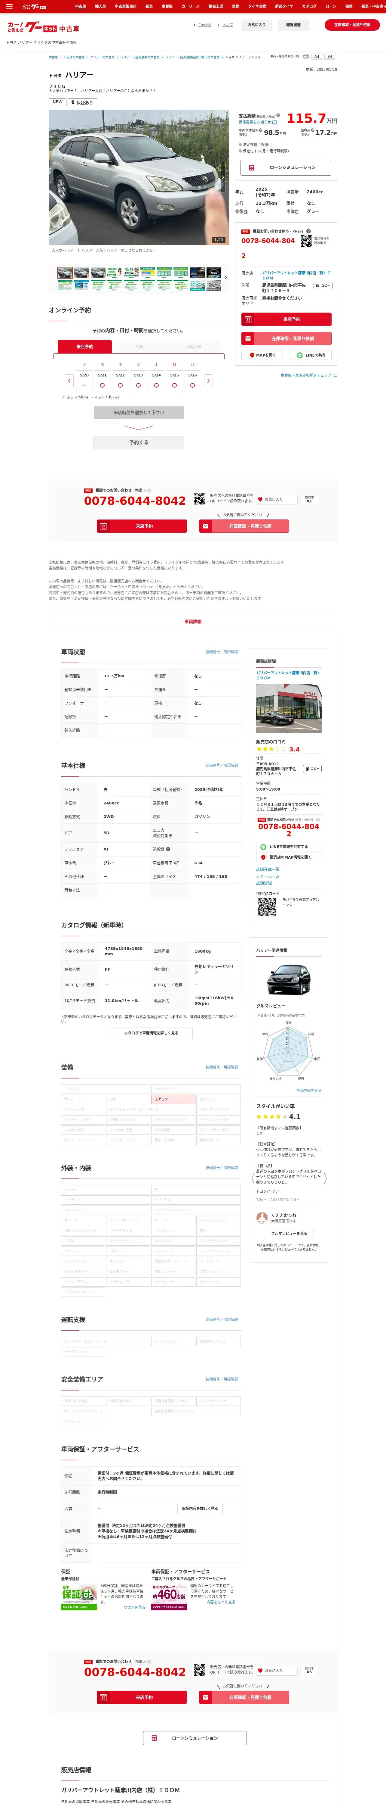Open ショールーム link
Image resolution: width=386 pixels, height=1807 pixels.
click(268, 876)
